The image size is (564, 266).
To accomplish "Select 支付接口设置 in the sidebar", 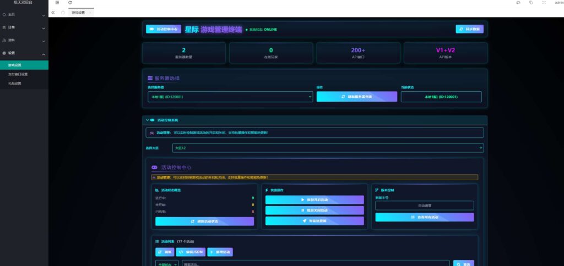I will pyautogui.click(x=18, y=74).
